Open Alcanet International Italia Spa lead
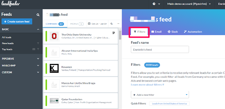 pyautogui.click(x=80, y=52)
